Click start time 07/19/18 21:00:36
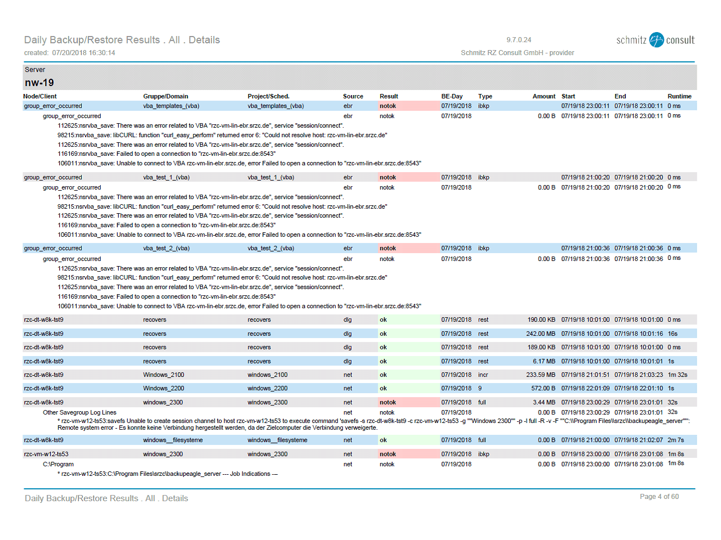721x540 pixels. pyautogui.click(x=585, y=248)
